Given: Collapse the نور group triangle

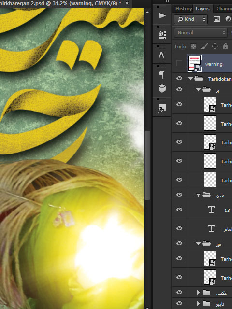Looking at the screenshot, I should (x=198, y=244).
